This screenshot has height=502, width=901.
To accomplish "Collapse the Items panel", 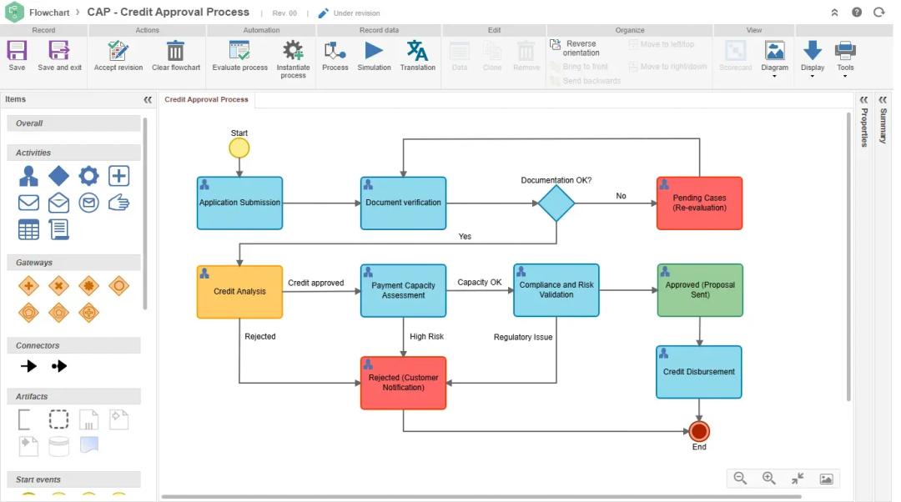I will point(148,99).
